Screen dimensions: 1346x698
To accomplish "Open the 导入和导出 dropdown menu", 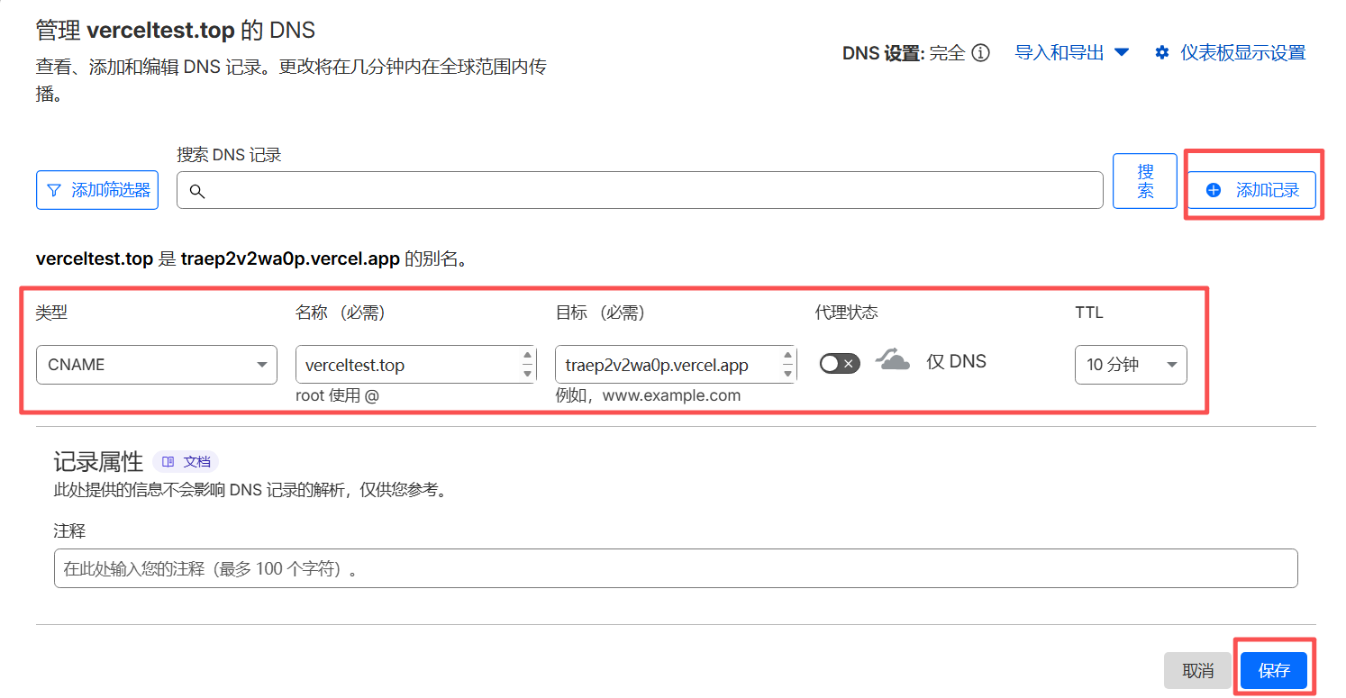I will pyautogui.click(x=1072, y=52).
